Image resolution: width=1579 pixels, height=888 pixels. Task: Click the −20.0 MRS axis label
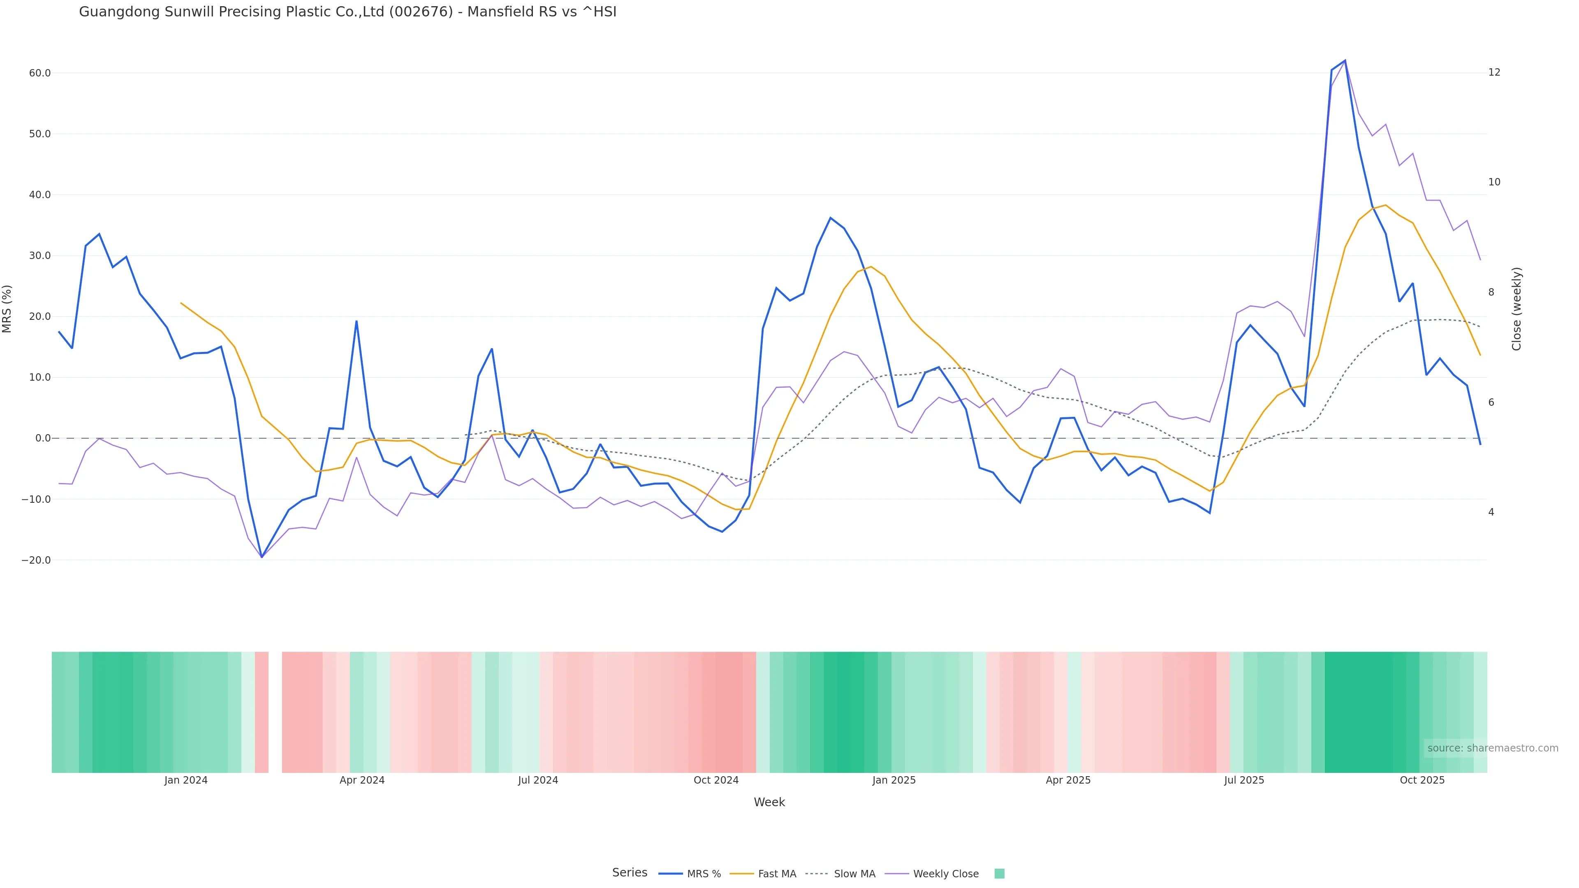pos(36,560)
